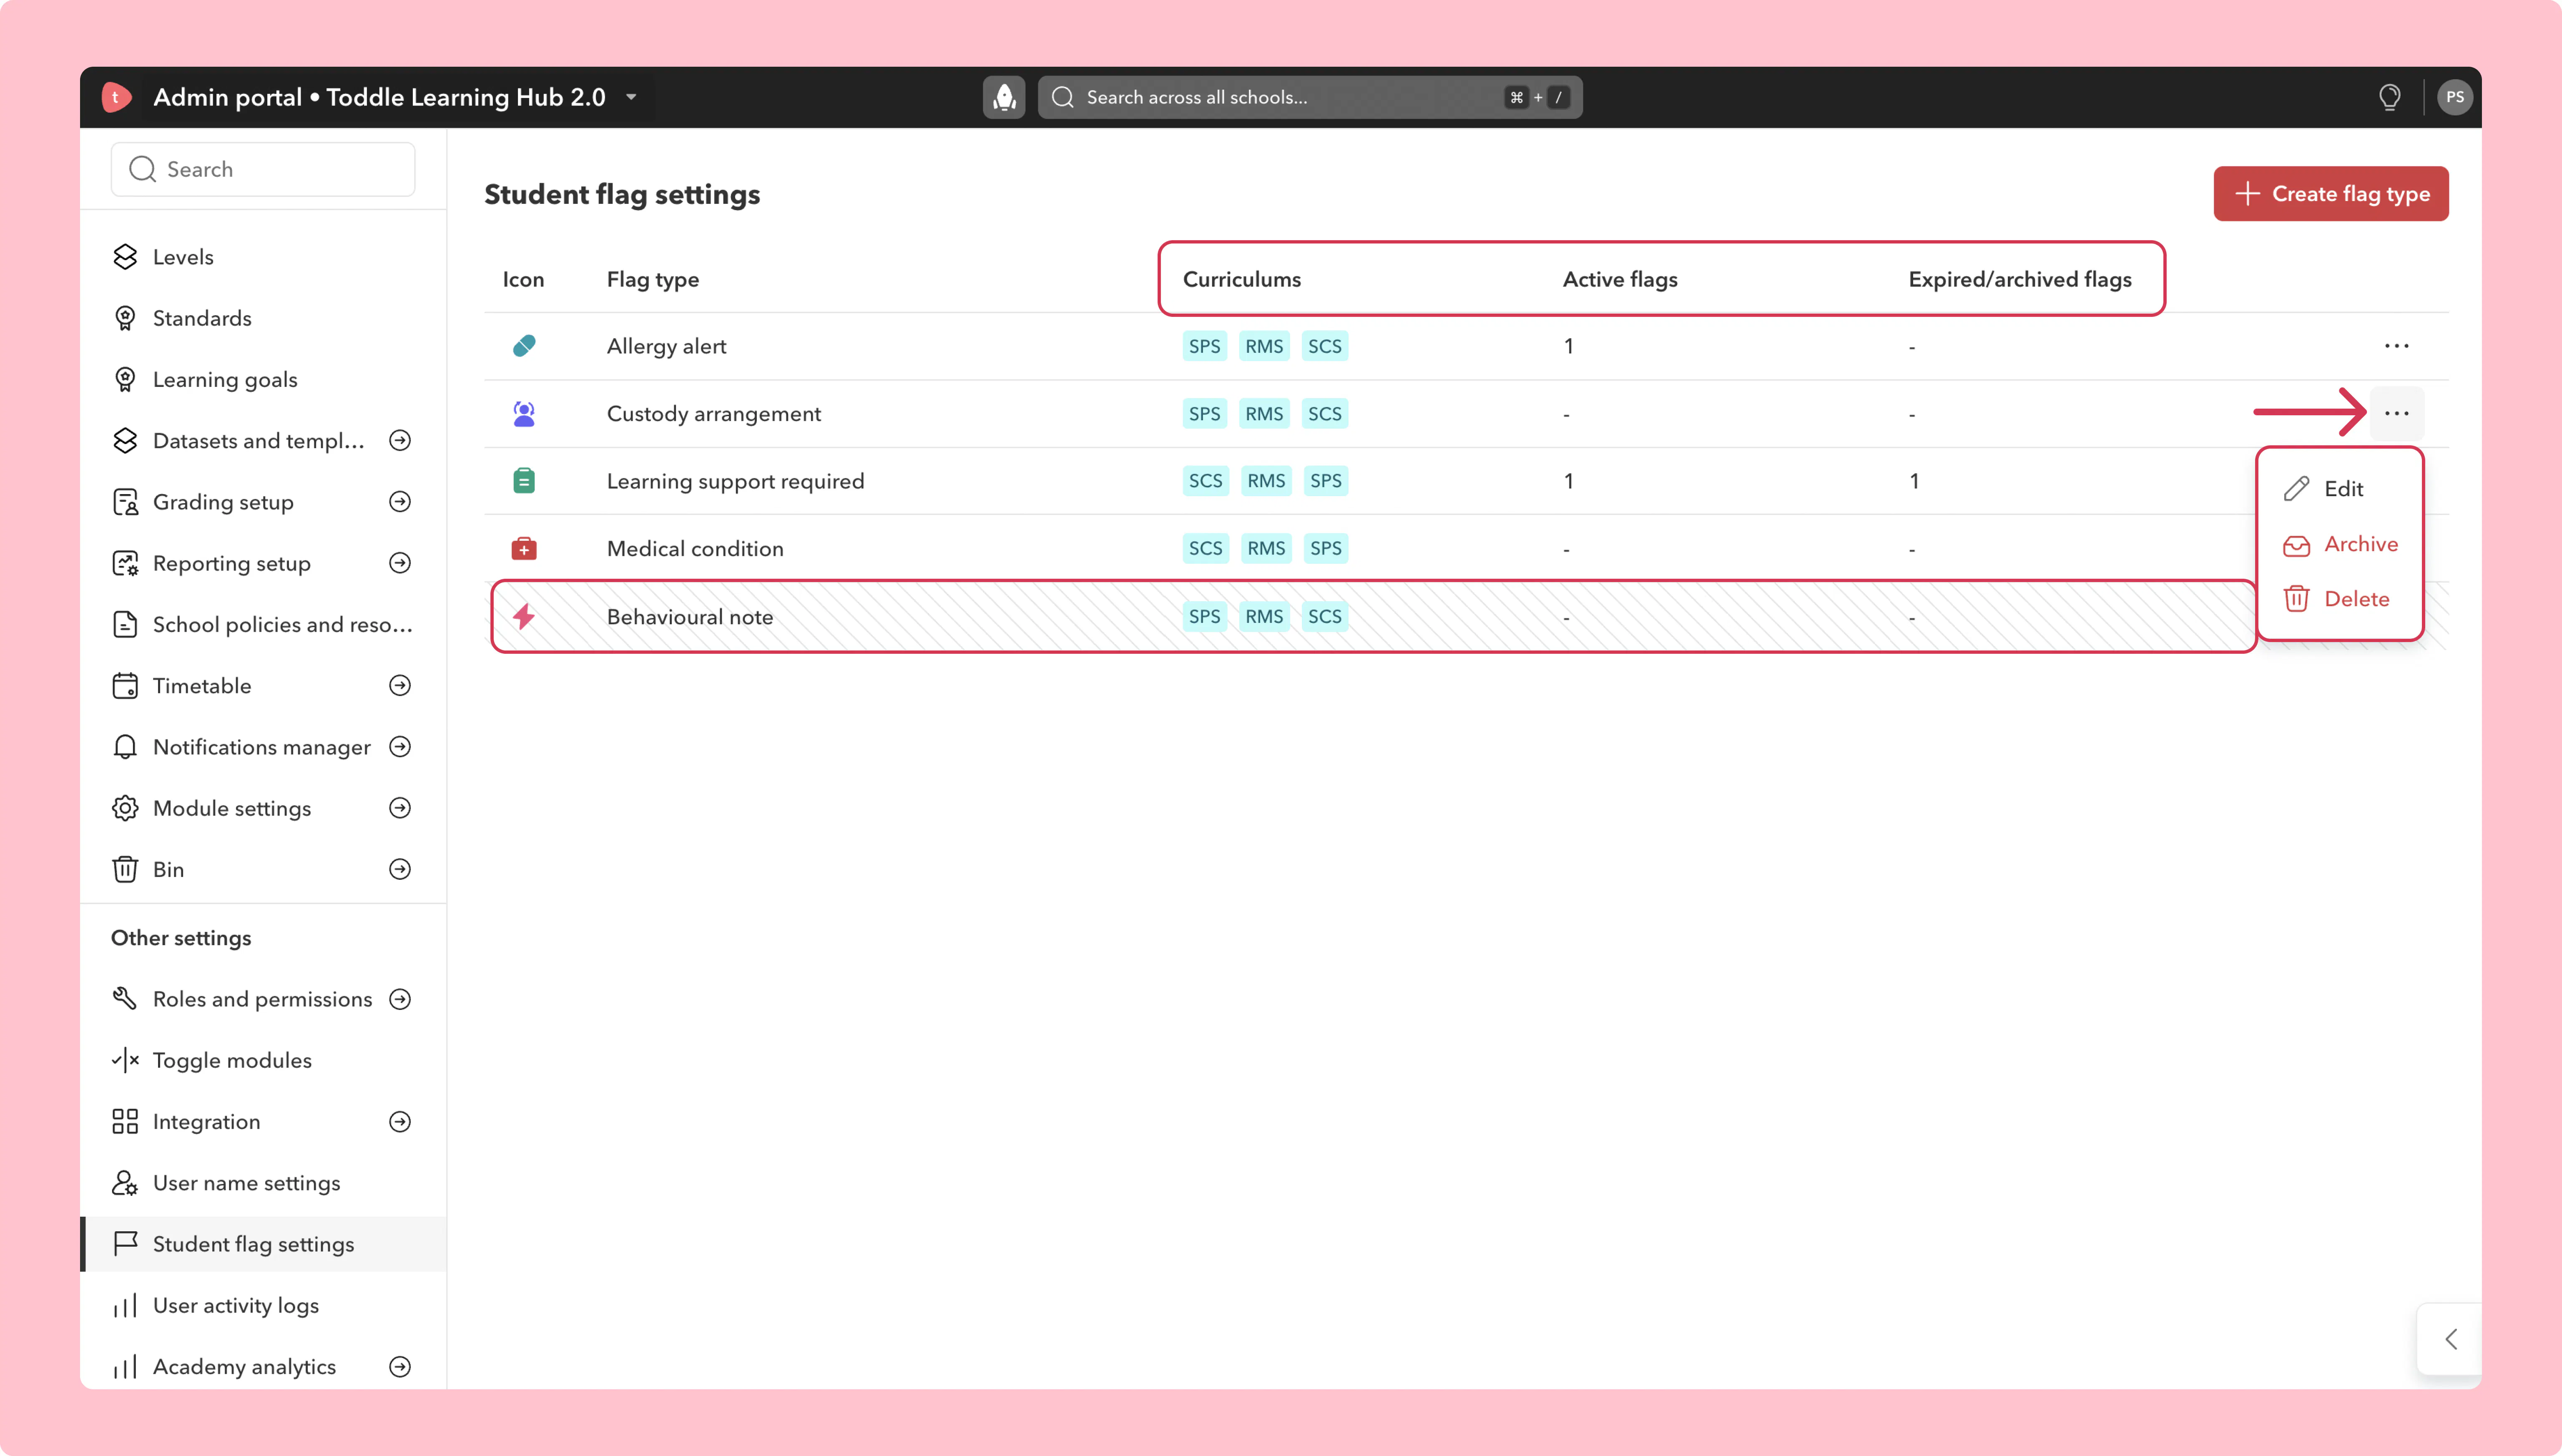Click the Module settings gear icon
Image resolution: width=2562 pixels, height=1456 pixels.
(125, 808)
